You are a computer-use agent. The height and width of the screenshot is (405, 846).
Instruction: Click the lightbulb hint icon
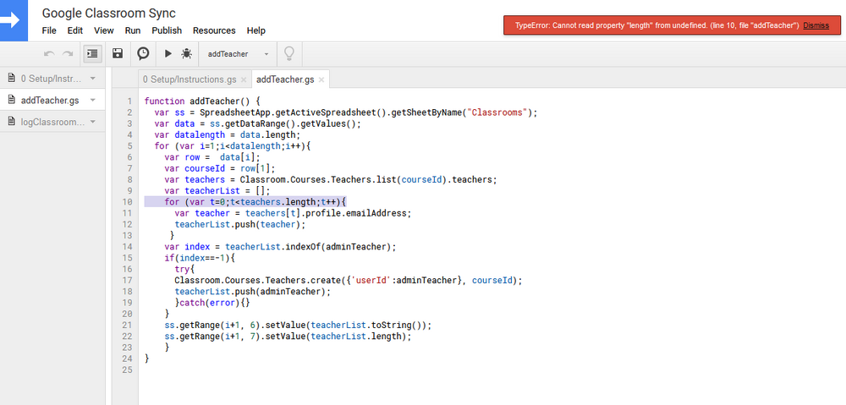pyautogui.click(x=289, y=53)
